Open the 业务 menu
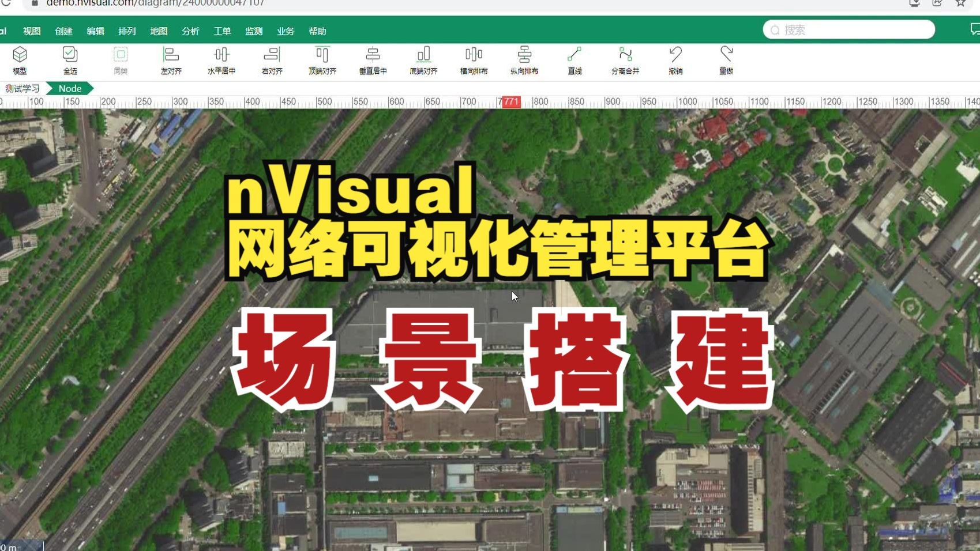 coord(286,31)
